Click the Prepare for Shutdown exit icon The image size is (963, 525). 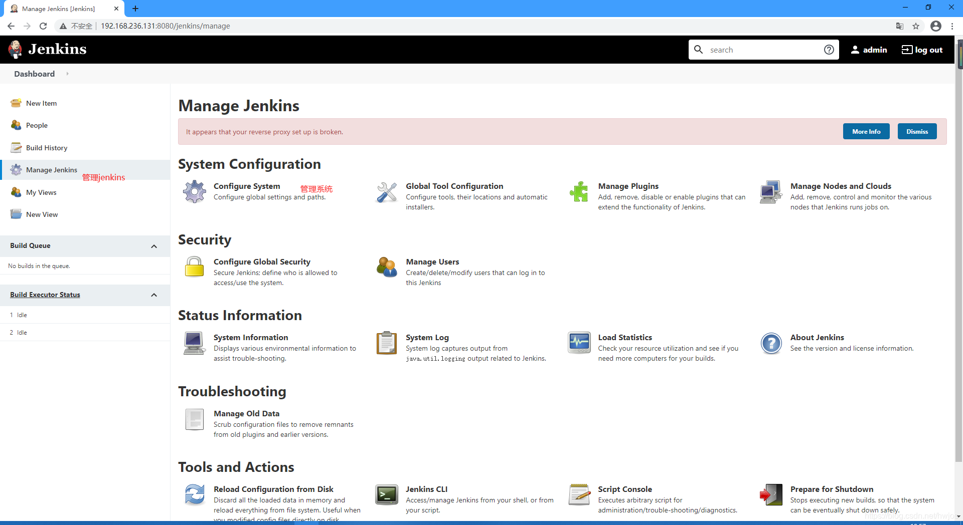(x=771, y=495)
